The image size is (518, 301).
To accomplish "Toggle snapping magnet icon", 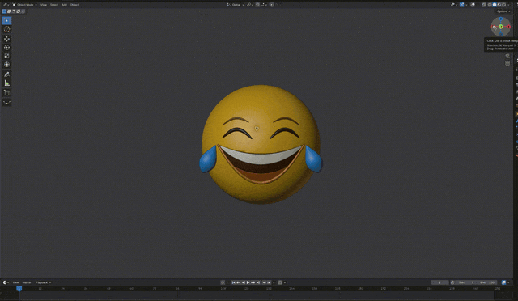I will coord(257,5).
